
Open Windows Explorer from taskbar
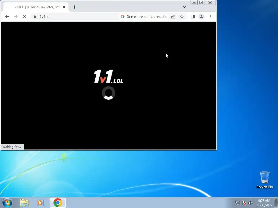coord(24,203)
